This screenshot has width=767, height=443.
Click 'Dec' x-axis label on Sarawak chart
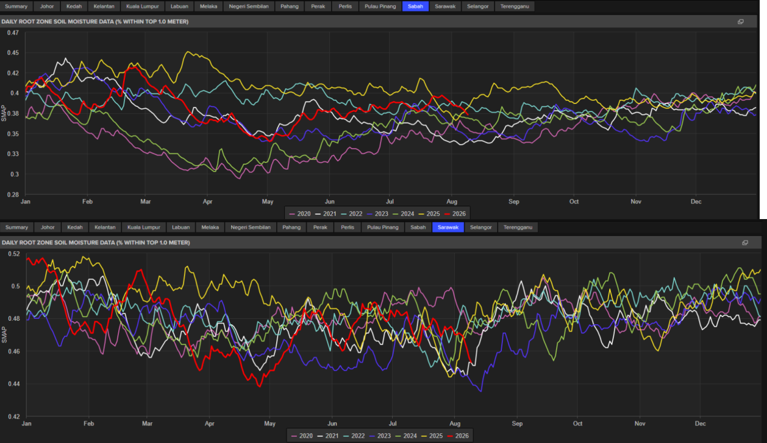point(700,423)
